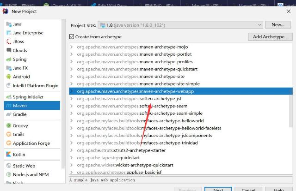The image size is (296, 191).
Task: Expand the maven-archetype-webapp node
Action: [x=71, y=91]
